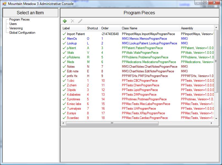Select the 9.cardiac label
The height and width of the screenshot is (165, 222).
(73, 118)
